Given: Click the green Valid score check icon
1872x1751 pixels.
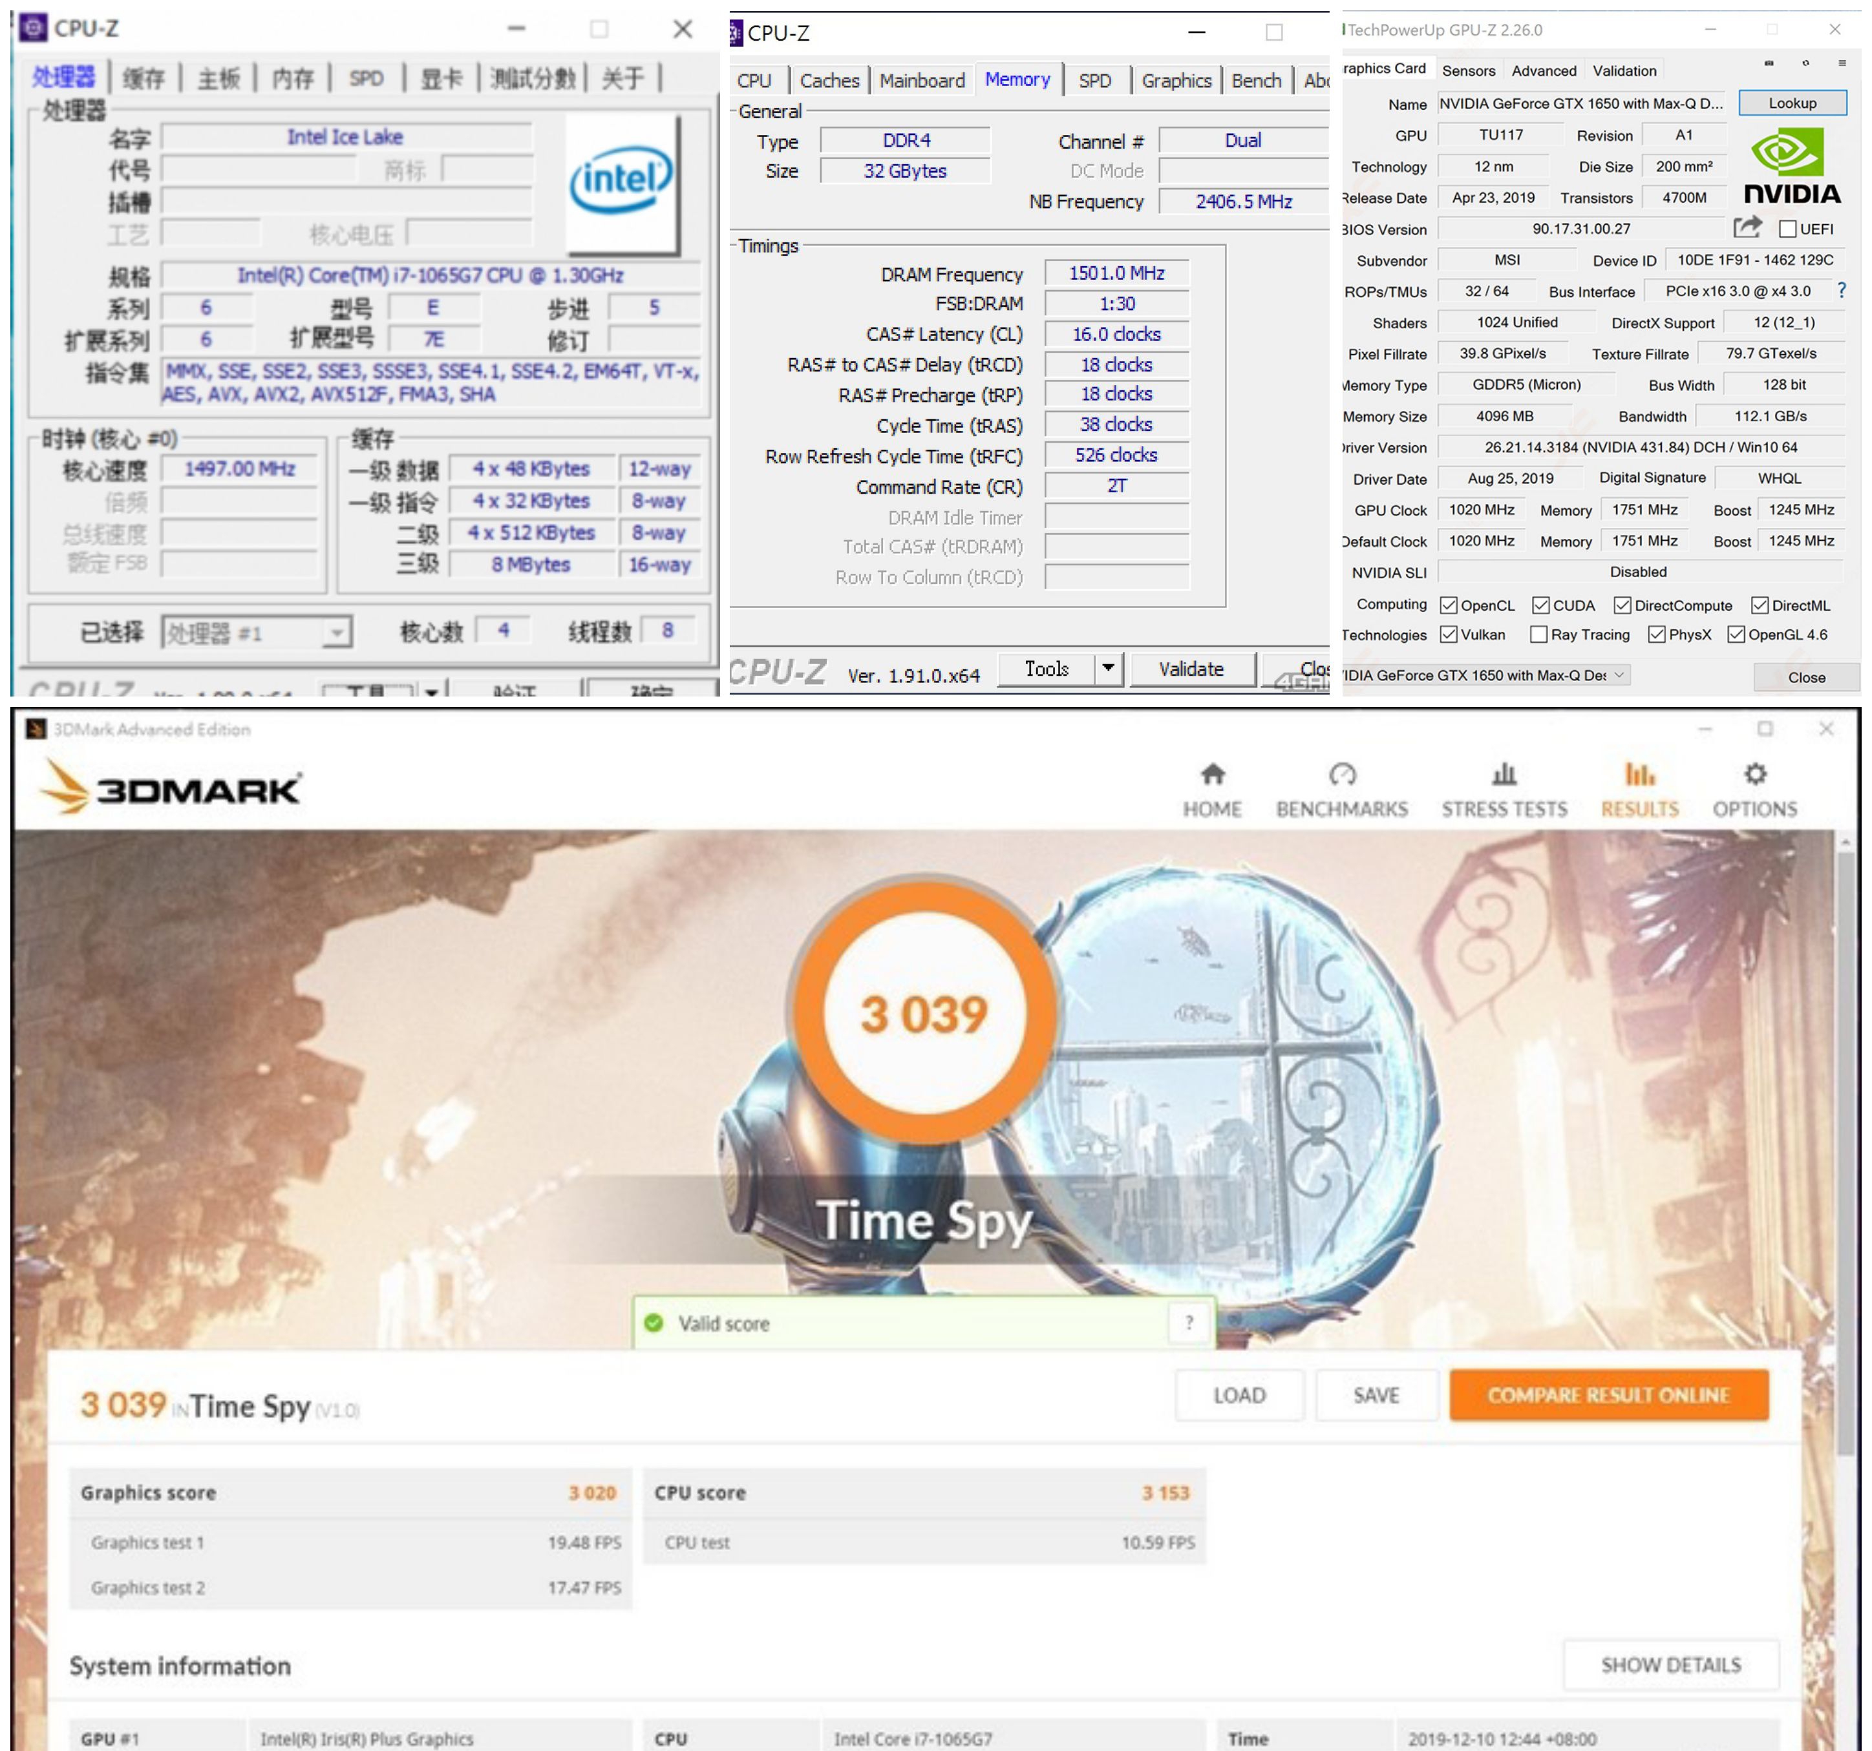Looking at the screenshot, I should click(654, 1323).
